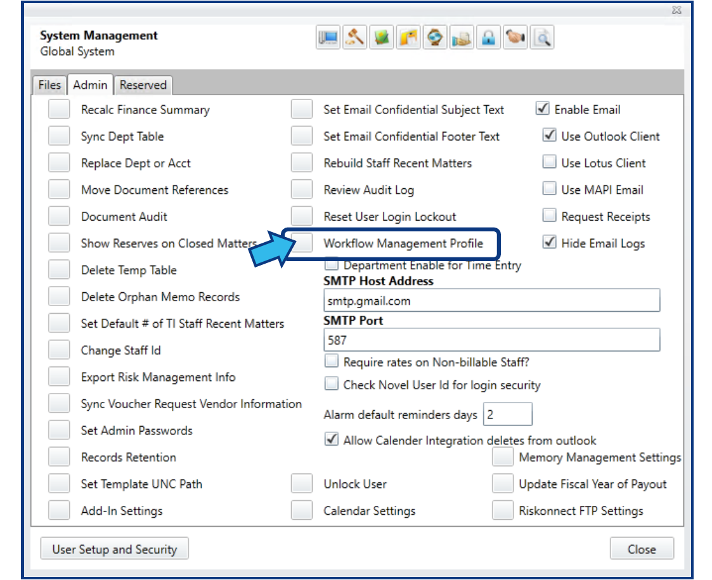Click the gavel toolbar icon

point(354,37)
